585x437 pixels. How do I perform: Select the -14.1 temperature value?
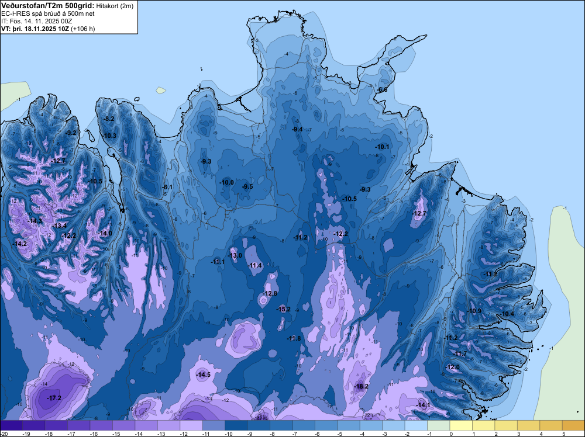[423, 405]
